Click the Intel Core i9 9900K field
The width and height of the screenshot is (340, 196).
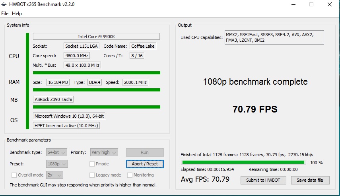[x=96, y=37]
